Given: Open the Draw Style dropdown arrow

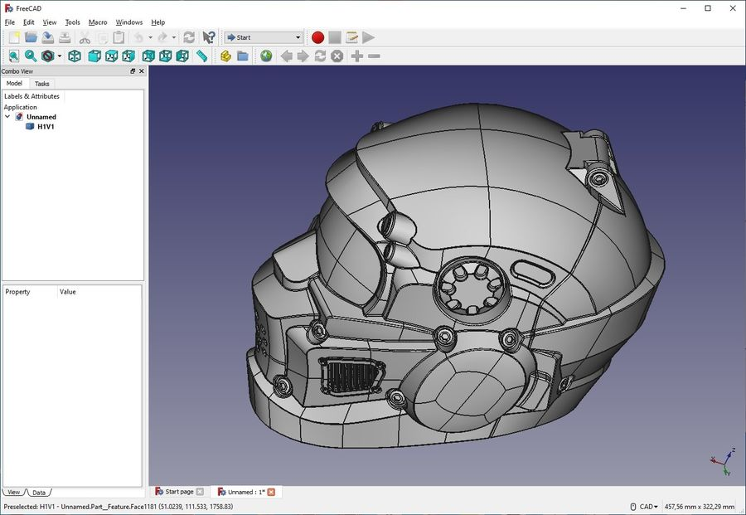Looking at the screenshot, I should click(x=60, y=56).
